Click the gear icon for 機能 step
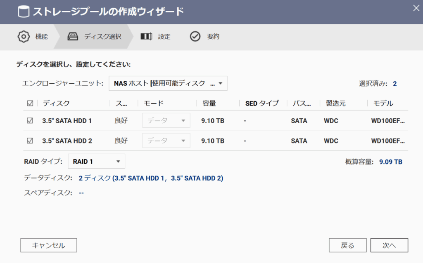423x263 pixels. click(x=24, y=36)
